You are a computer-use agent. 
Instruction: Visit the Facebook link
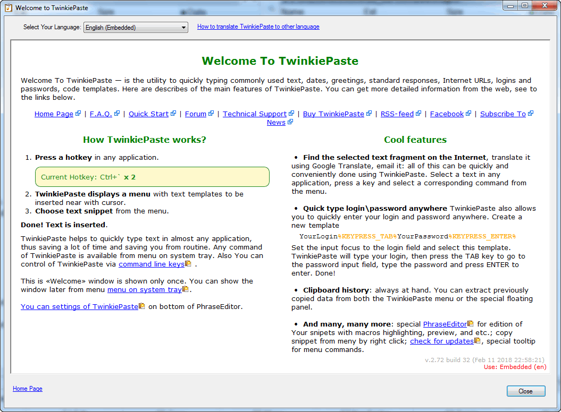coord(447,114)
